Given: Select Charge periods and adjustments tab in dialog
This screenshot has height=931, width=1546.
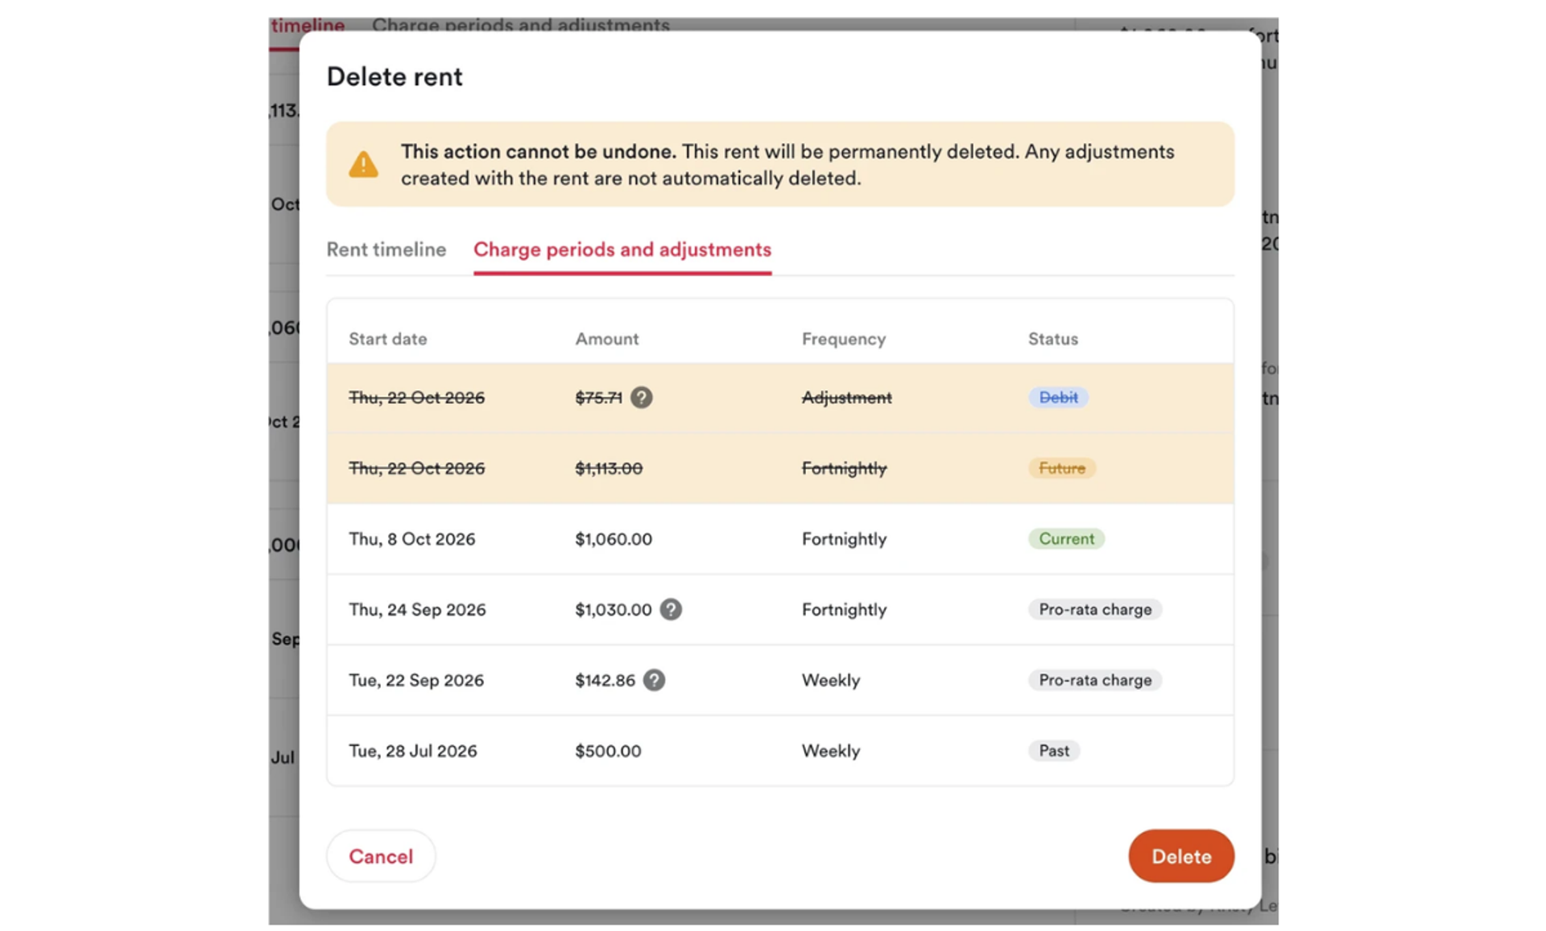Looking at the screenshot, I should (x=622, y=249).
